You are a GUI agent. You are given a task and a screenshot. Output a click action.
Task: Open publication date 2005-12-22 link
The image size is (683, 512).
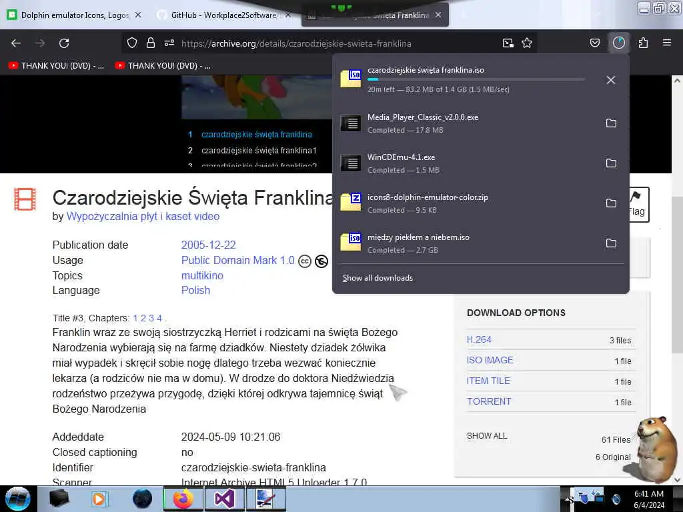(x=208, y=245)
